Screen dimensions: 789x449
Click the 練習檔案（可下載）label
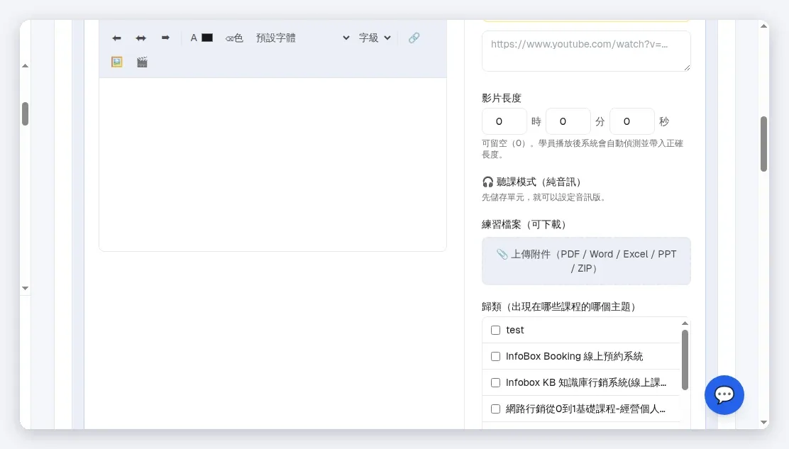click(524, 225)
